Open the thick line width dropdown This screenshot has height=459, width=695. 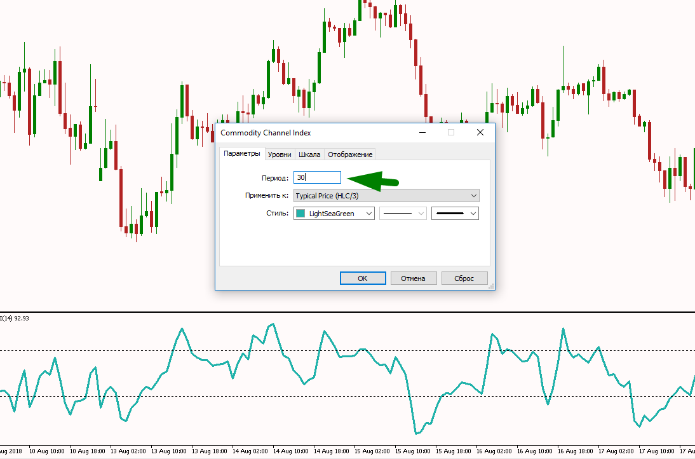[455, 214]
